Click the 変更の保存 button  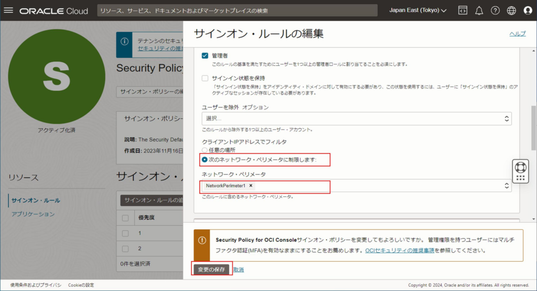tap(212, 270)
